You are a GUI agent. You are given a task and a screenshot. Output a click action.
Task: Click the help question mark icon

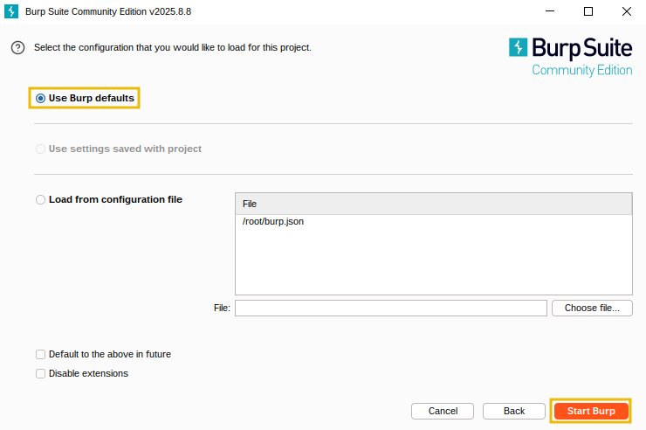click(x=17, y=48)
